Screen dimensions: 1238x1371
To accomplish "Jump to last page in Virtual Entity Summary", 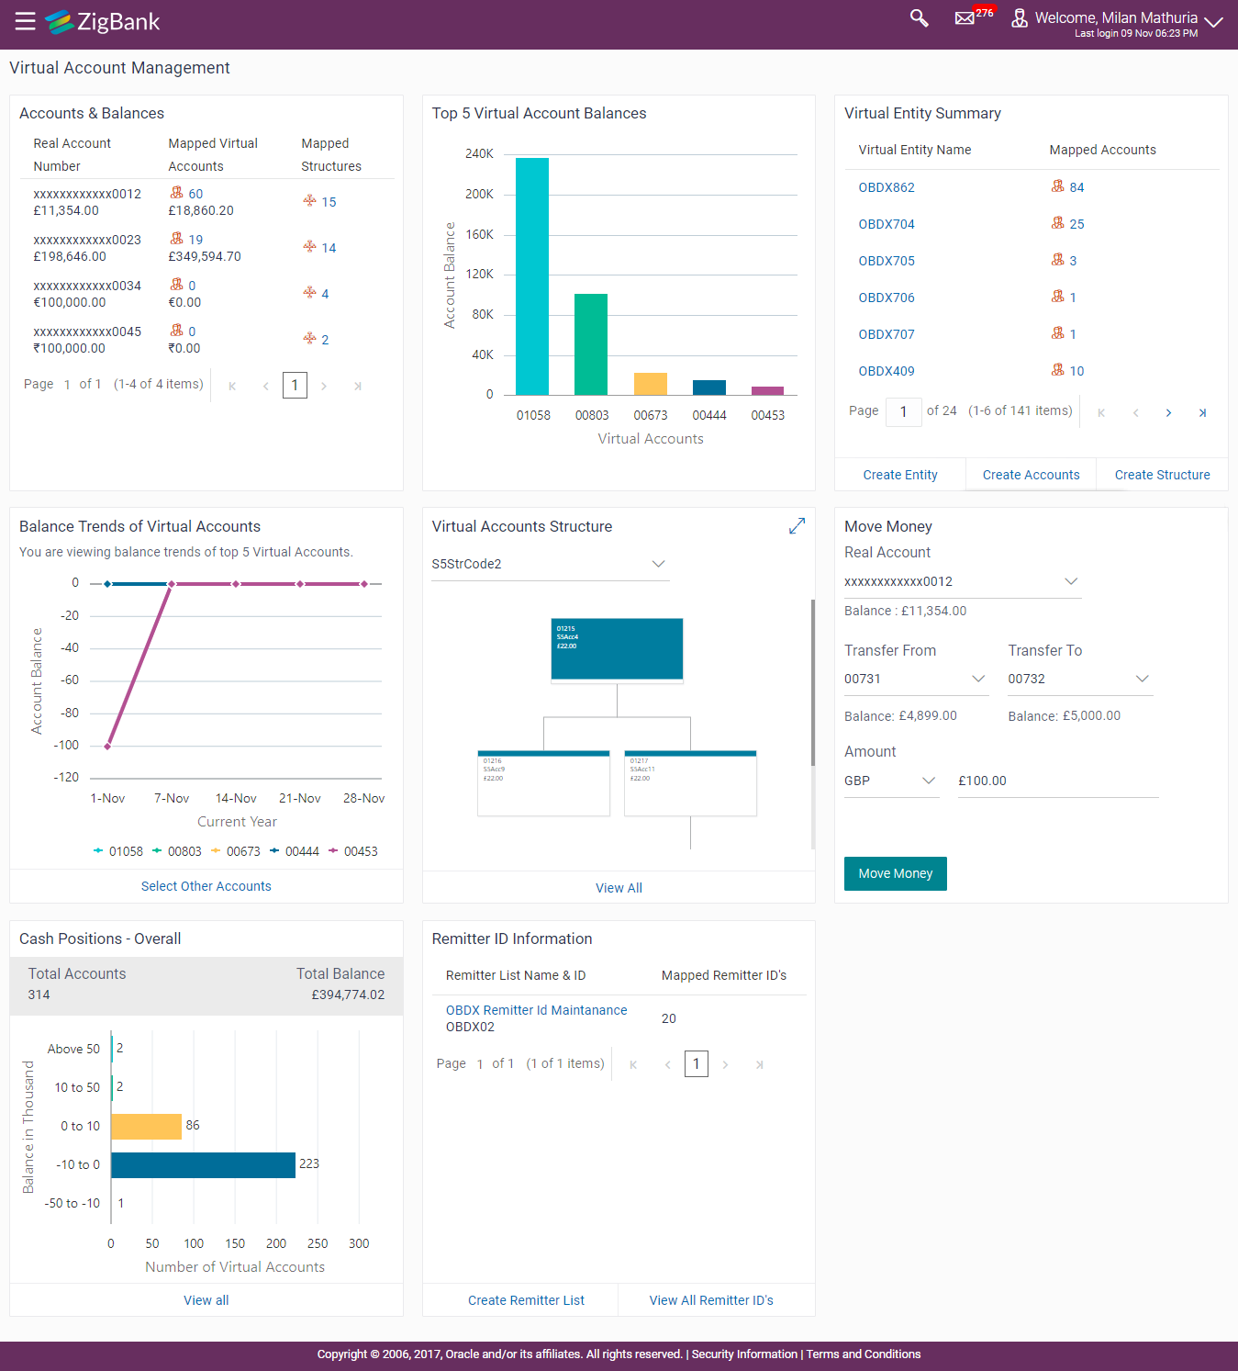I will (1202, 413).
